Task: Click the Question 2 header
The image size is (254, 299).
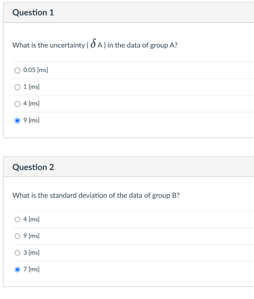Action: point(33,167)
